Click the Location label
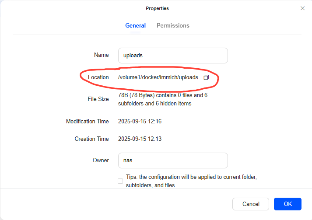The image size is (312, 220). coord(98,77)
